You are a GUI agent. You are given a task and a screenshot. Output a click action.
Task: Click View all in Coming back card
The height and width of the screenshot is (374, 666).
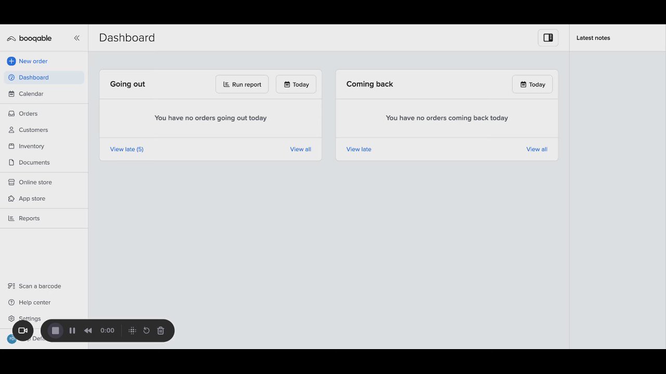point(537,150)
